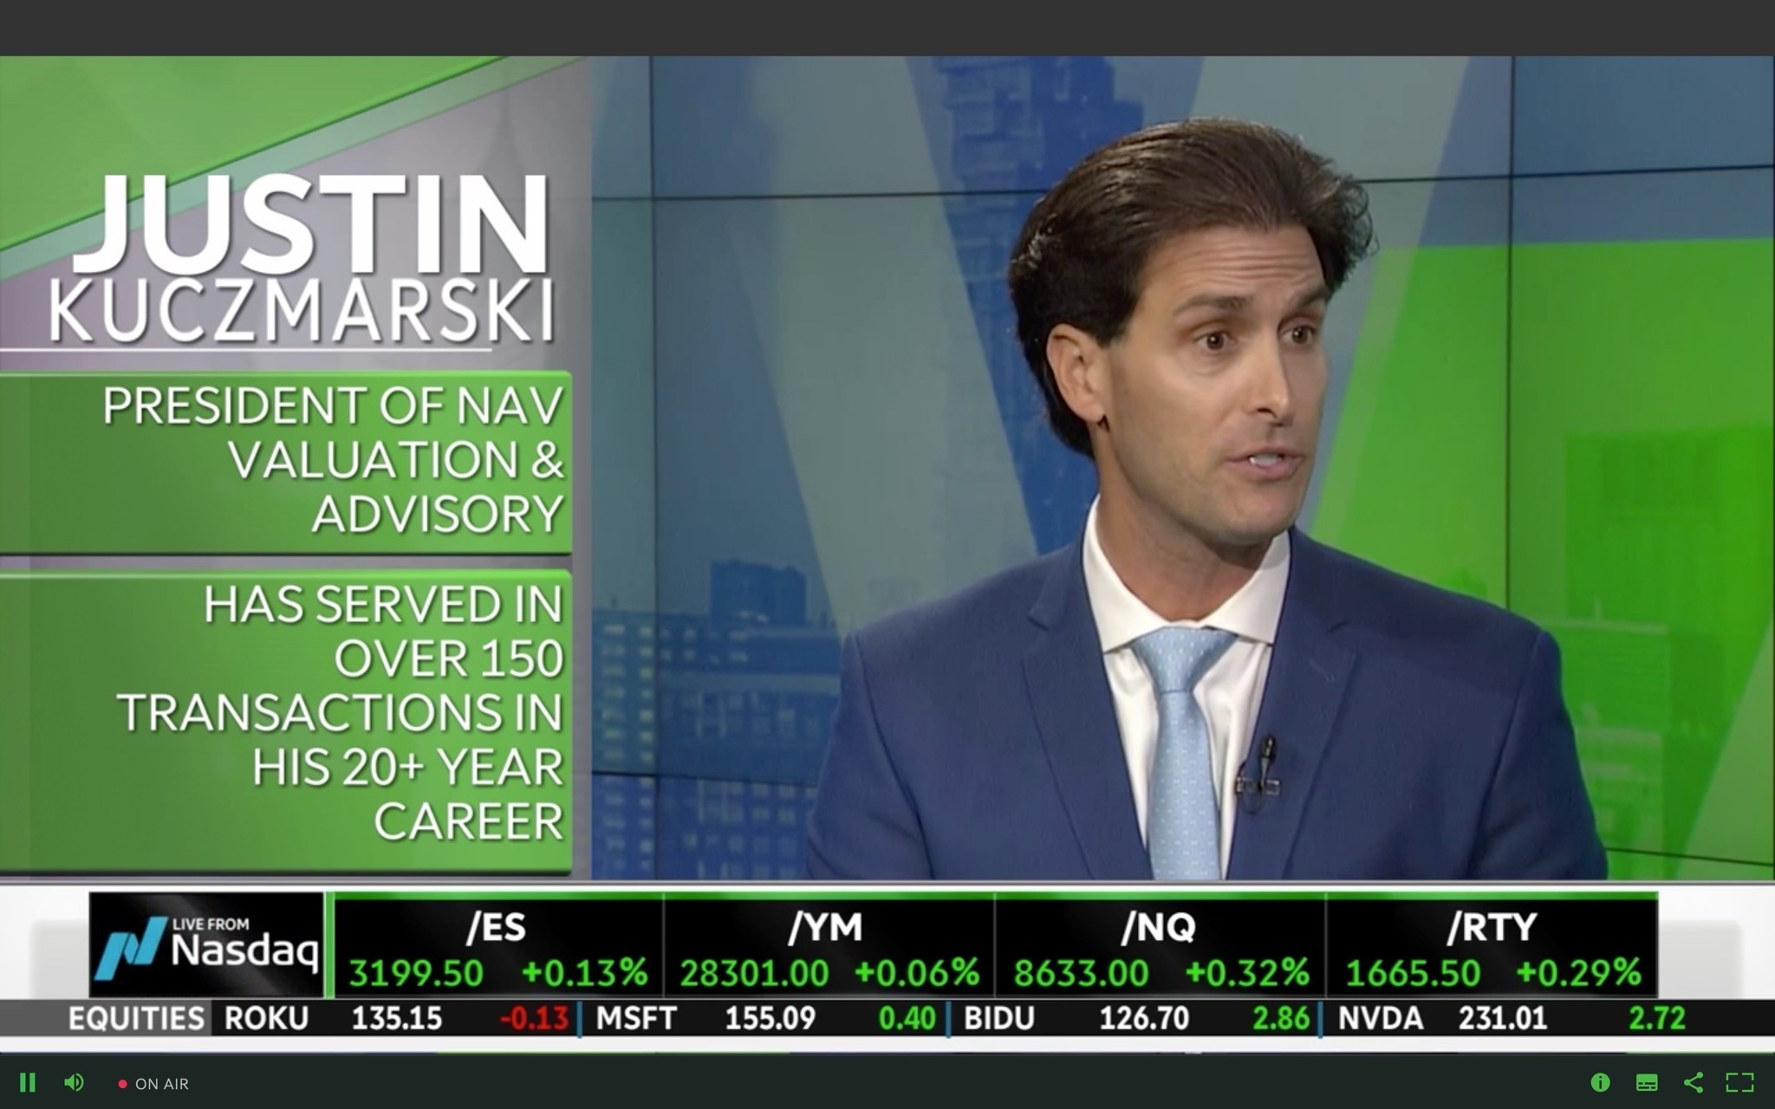Click the EQUITIES ticker label
1775x1109 pixels.
136,1018
